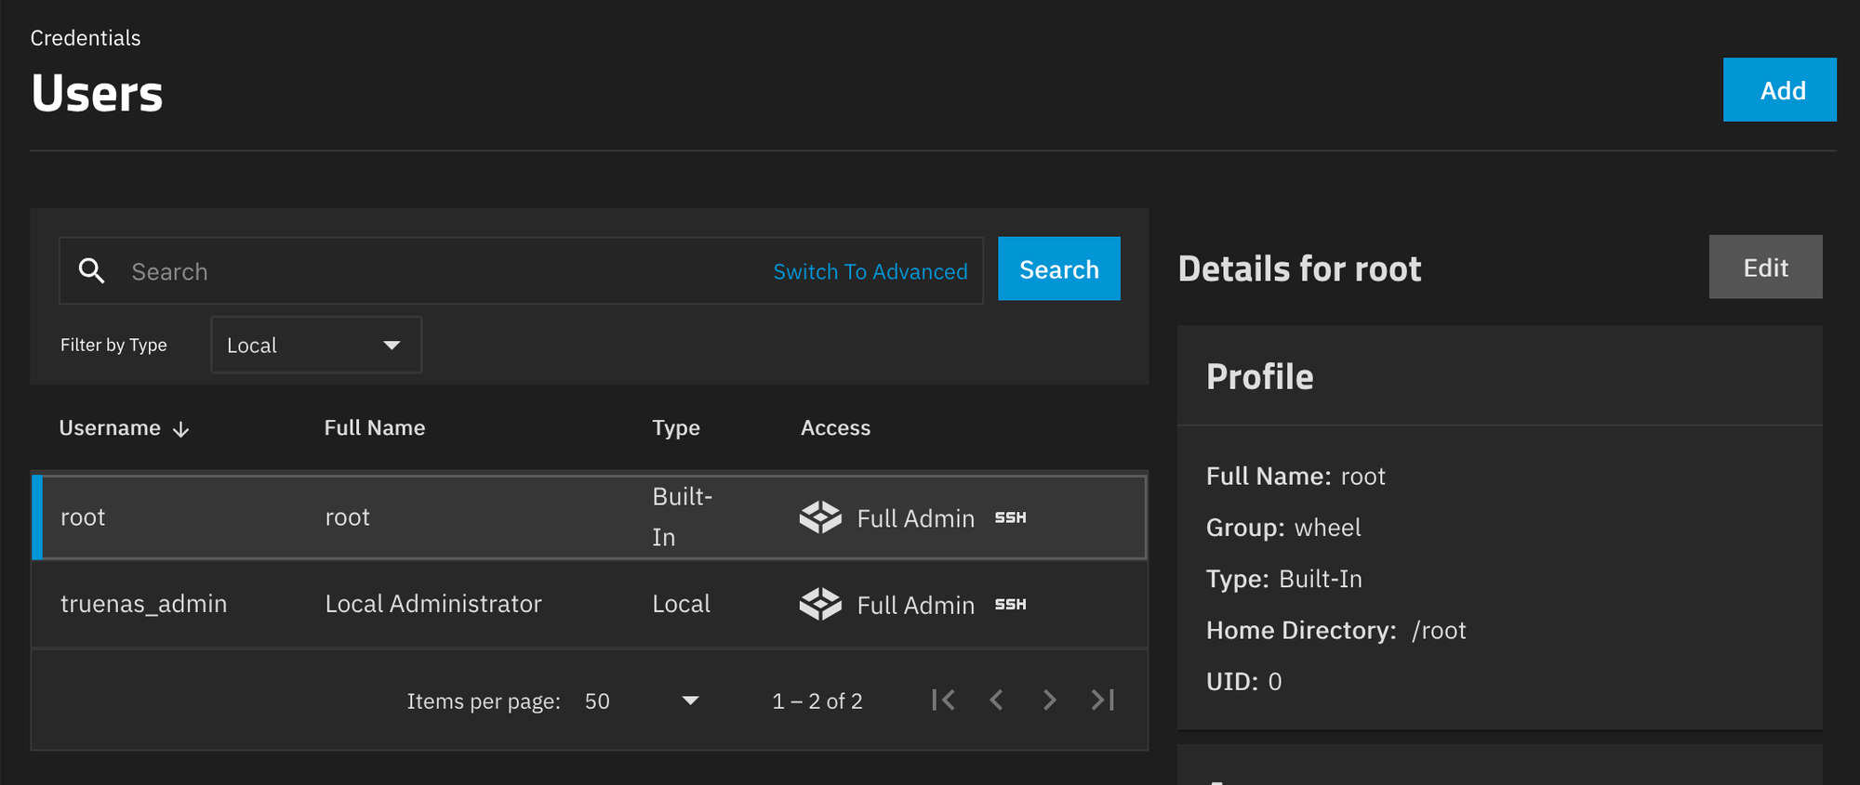
Task: Click the Profile card heading
Action: pos(1260,376)
